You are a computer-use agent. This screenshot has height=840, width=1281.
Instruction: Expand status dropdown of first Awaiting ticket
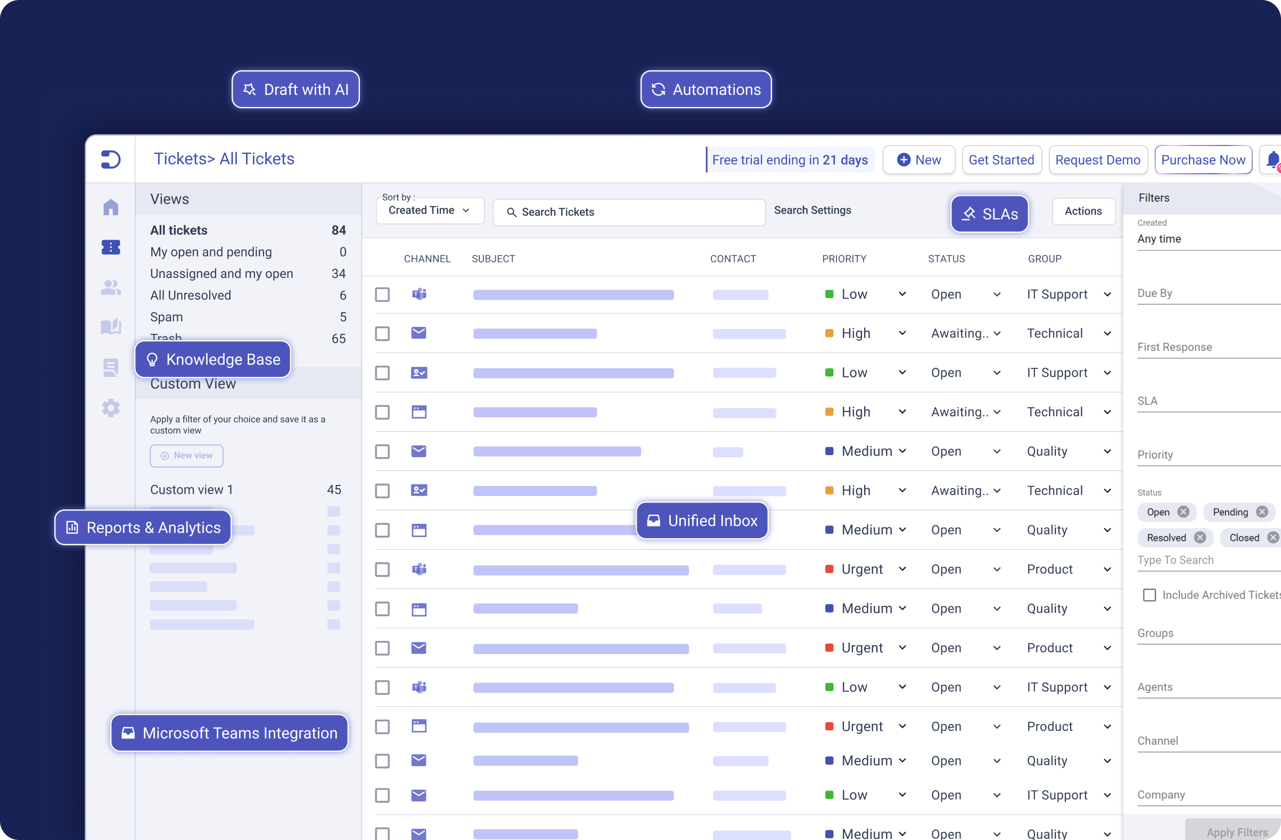(997, 334)
